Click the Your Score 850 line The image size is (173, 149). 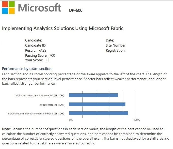click(38, 60)
